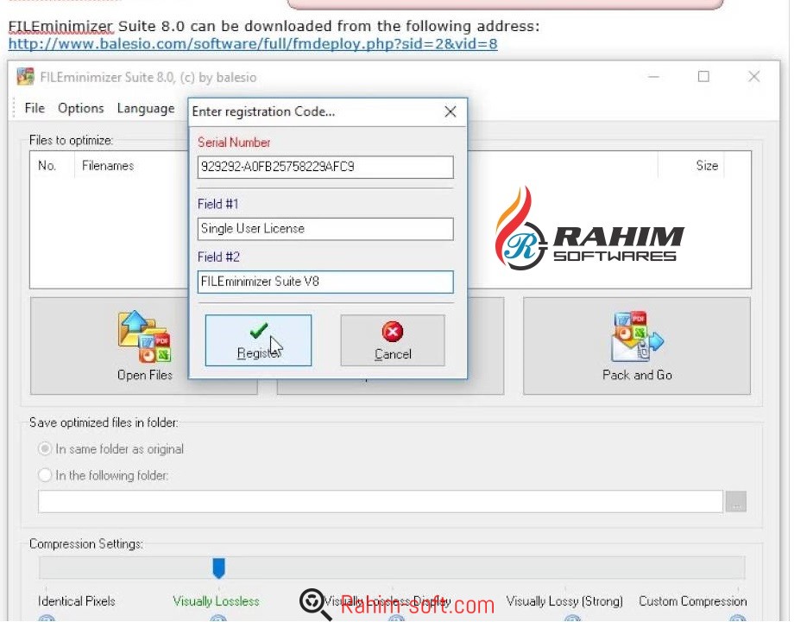The height and width of the screenshot is (622, 794).
Task: Click the Size column header
Action: 707,166
